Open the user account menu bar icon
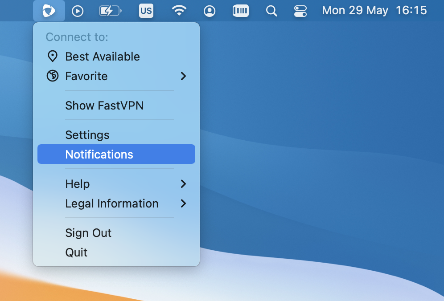Viewport: 444px width, 301px height. [x=210, y=11]
